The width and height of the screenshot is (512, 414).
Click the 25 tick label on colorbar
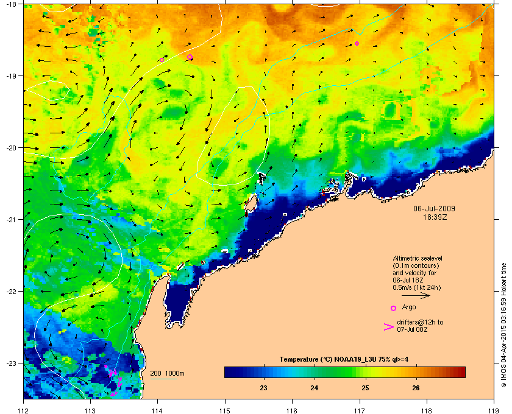[x=365, y=388]
